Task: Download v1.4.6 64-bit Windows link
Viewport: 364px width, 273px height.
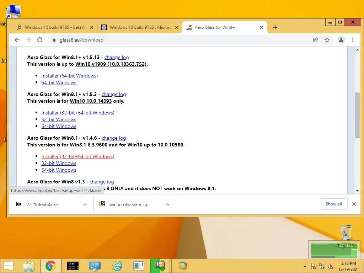Action: pyautogui.click(x=59, y=170)
